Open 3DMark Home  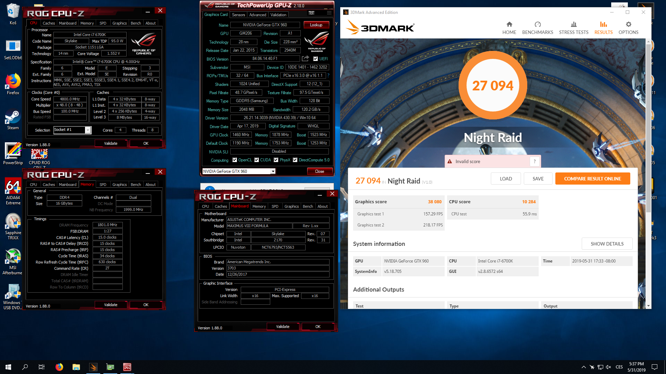pos(509,28)
